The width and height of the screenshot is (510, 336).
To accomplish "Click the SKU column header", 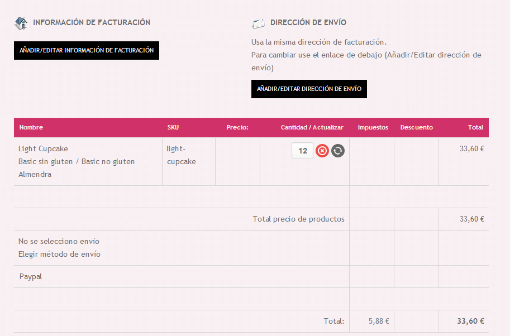I will click(173, 127).
